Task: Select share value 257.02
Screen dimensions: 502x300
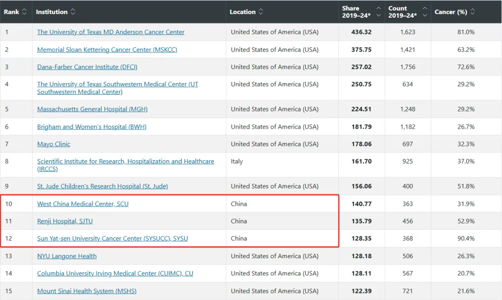Action: [x=362, y=67]
